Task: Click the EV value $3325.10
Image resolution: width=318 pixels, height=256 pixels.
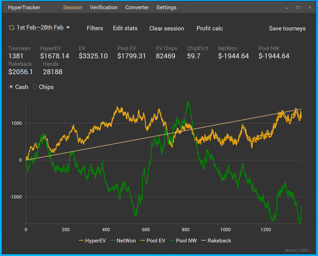Action: [93, 56]
